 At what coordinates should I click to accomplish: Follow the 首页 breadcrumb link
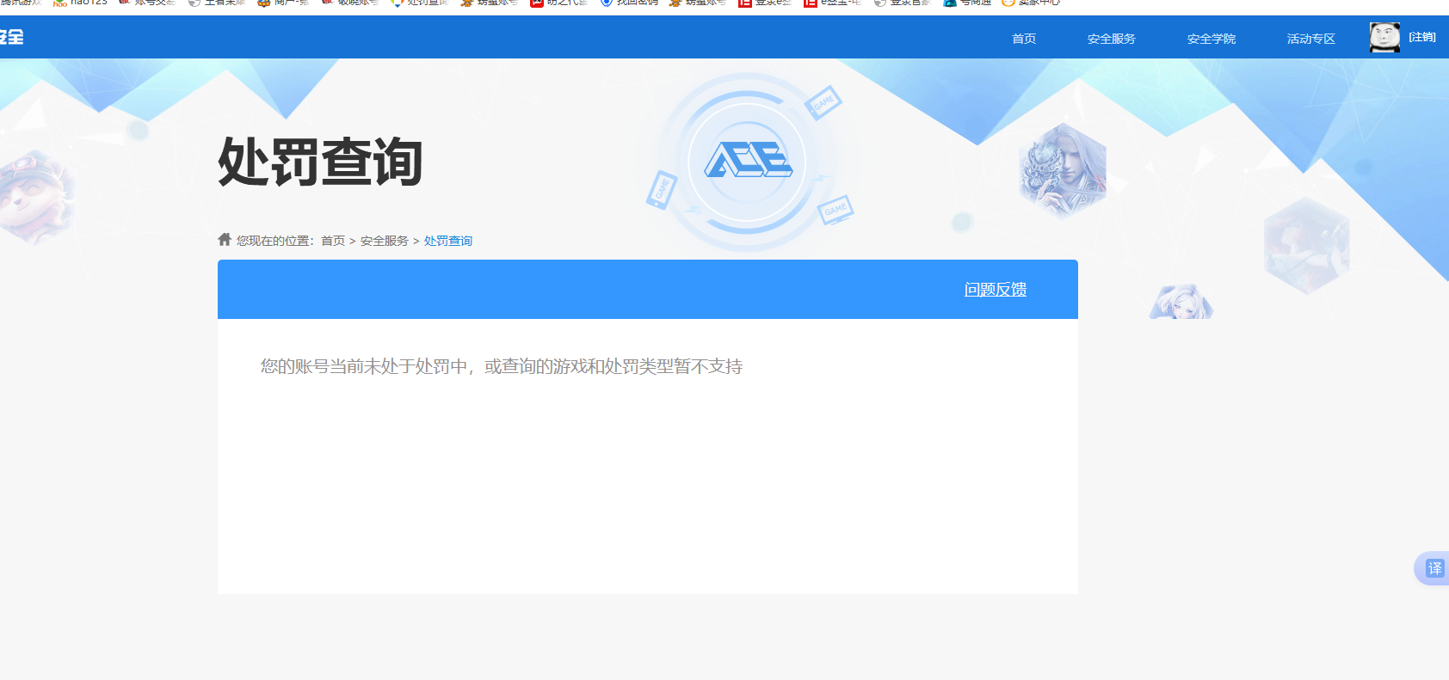333,241
